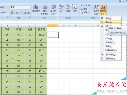127x95 pixels.
Task: Open the Number (数字) group dialog launcher
Action: [29, 17]
